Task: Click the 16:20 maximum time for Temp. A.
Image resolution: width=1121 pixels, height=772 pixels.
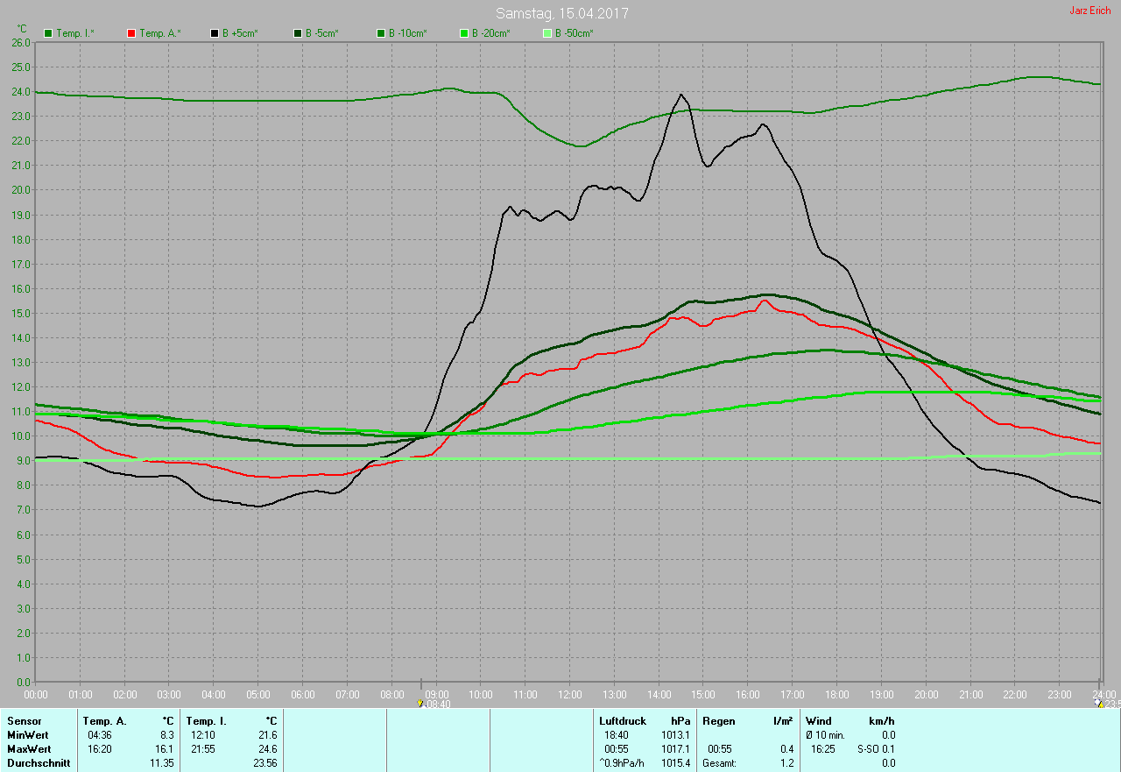Action: [100, 749]
